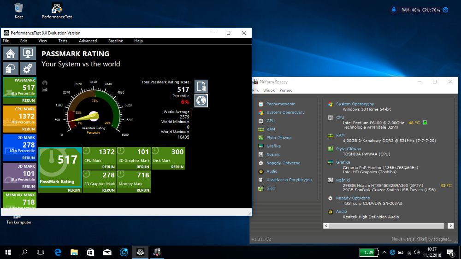Screen dimensions: 461x259
Task: Click the save results document icon
Action: point(201,87)
